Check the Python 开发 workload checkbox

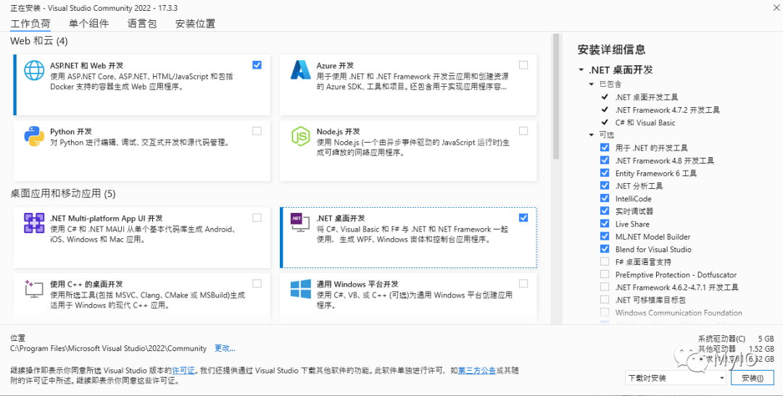click(x=257, y=130)
